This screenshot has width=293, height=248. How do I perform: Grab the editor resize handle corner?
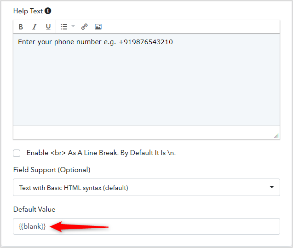point(276,135)
